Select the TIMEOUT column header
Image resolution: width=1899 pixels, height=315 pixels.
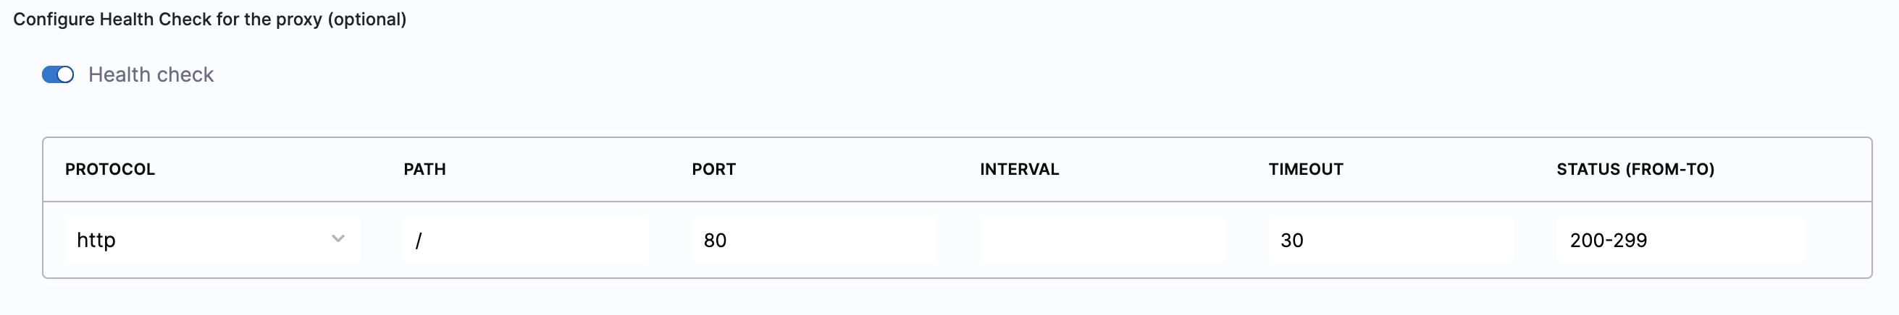point(1306,169)
